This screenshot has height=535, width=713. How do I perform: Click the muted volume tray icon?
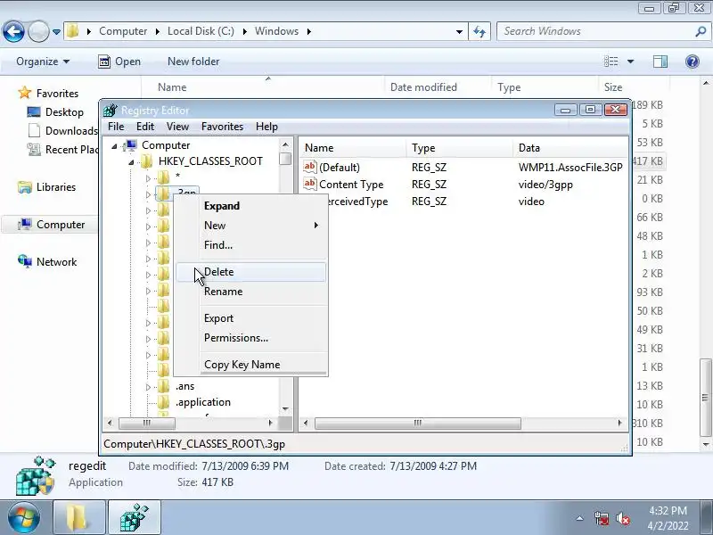point(622,518)
